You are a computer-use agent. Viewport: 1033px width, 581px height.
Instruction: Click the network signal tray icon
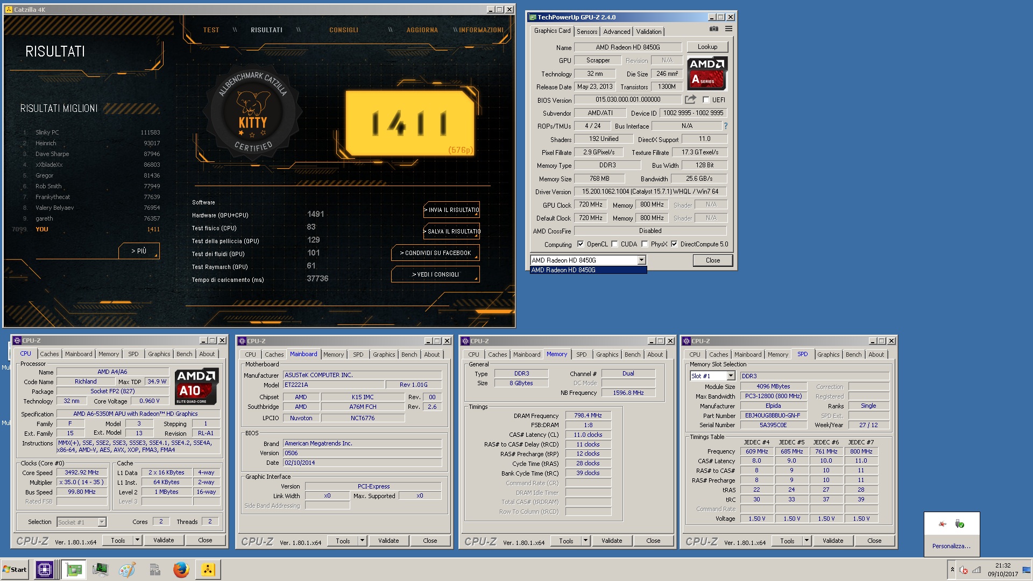[977, 570]
